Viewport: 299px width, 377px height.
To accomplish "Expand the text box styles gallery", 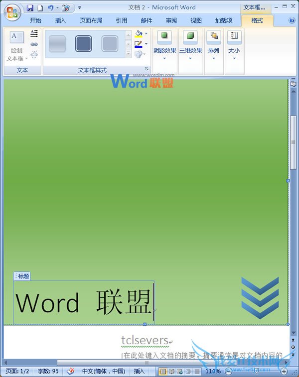I will tap(128, 53).
